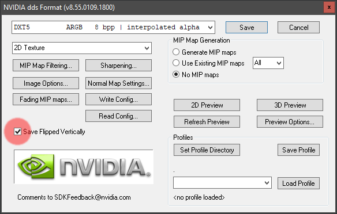Show the 2D Preview

click(207, 105)
